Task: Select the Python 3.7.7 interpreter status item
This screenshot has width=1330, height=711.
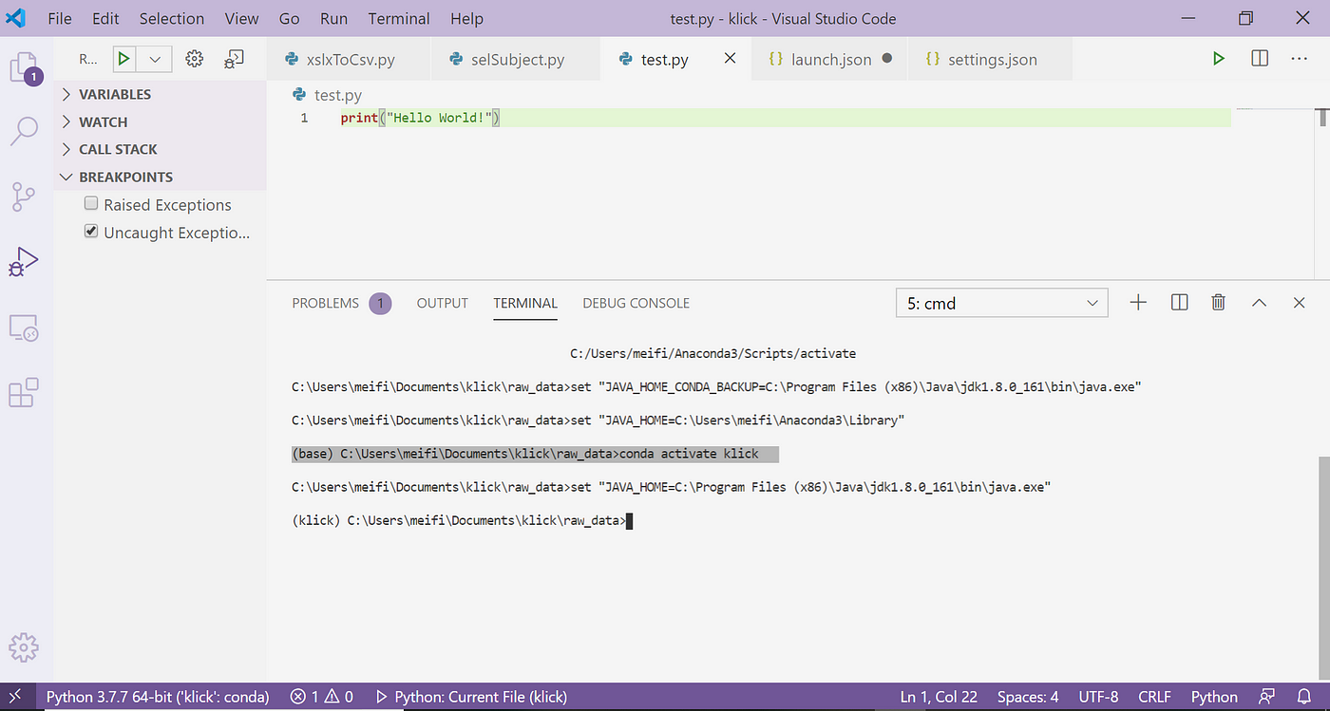Action: (157, 696)
